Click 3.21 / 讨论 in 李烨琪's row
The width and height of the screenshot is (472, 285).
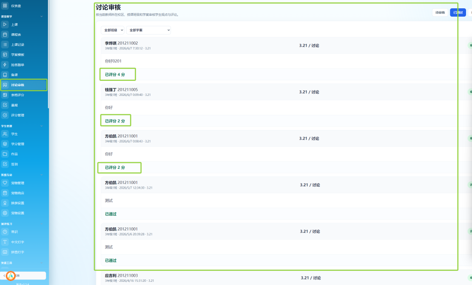tap(309, 46)
